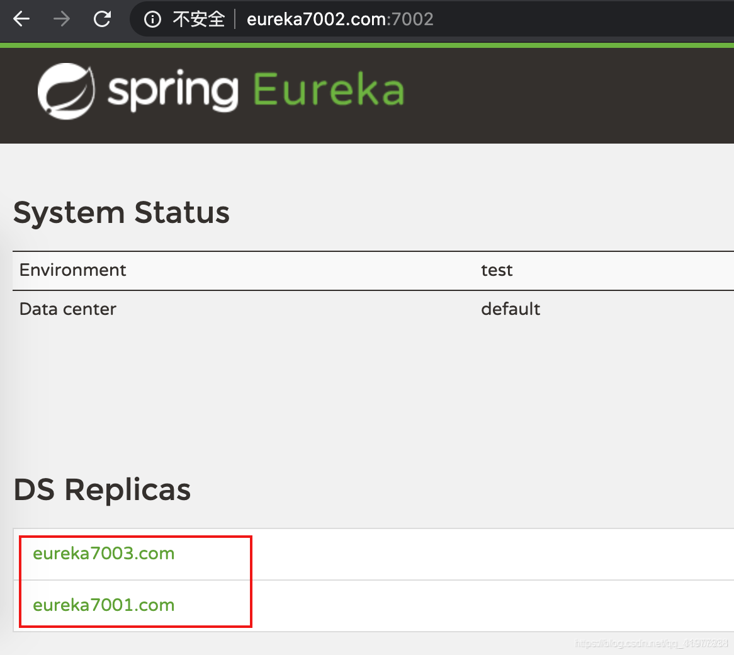Select the Environment row label
Screen dimensions: 734x655
pos(72,270)
